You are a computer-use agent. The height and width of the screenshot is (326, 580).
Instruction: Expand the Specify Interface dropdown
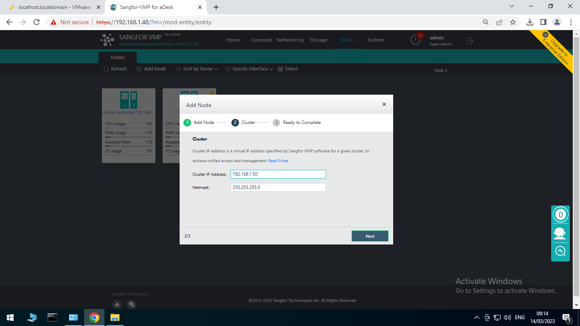[x=249, y=69]
